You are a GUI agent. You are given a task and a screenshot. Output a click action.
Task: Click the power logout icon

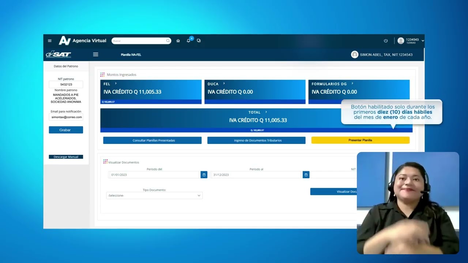pyautogui.click(x=386, y=41)
